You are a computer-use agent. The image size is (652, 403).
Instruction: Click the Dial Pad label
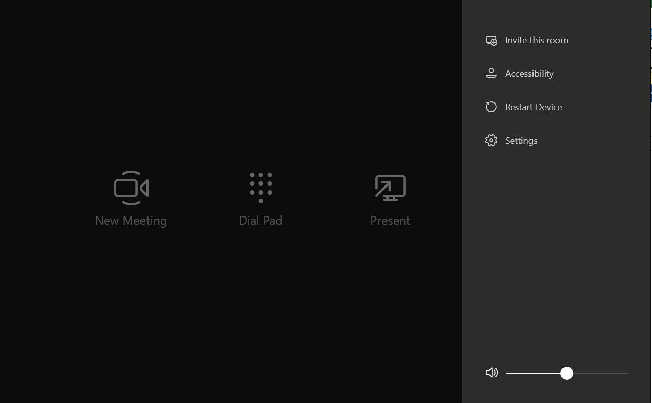[260, 221]
